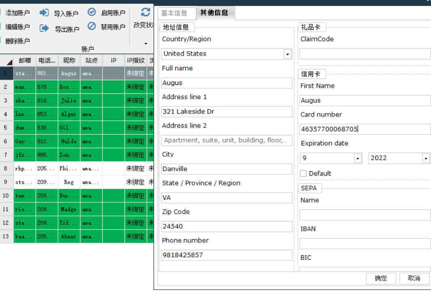Sort by the 昵称 column header

[69, 60]
